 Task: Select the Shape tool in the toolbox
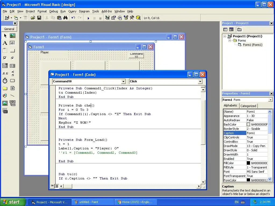point(5,96)
